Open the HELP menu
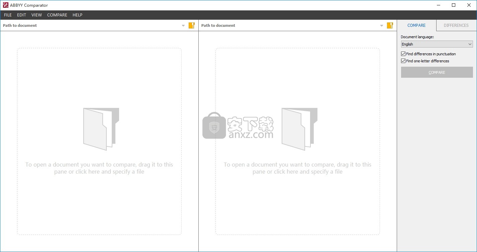The width and height of the screenshot is (477, 252). point(77,15)
